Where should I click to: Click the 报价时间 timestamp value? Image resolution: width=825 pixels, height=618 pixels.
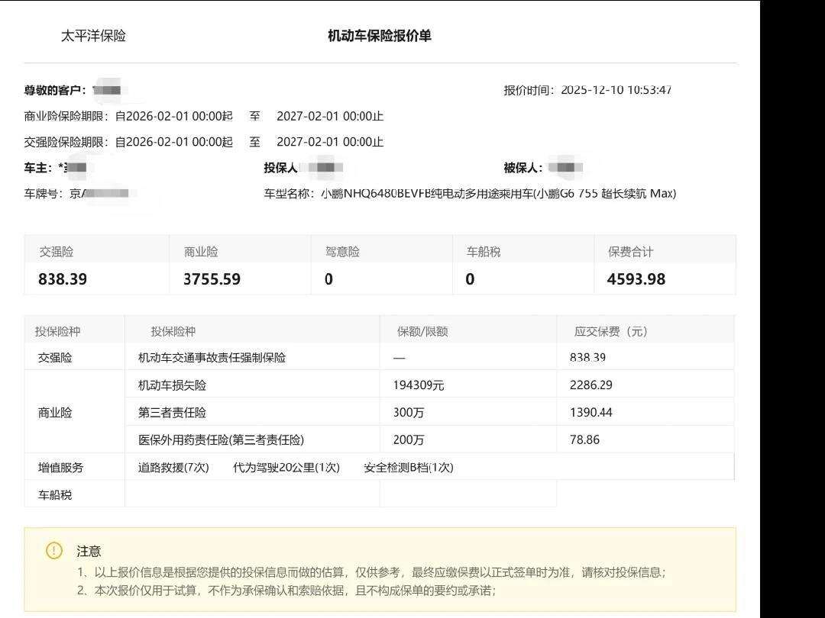click(x=616, y=90)
